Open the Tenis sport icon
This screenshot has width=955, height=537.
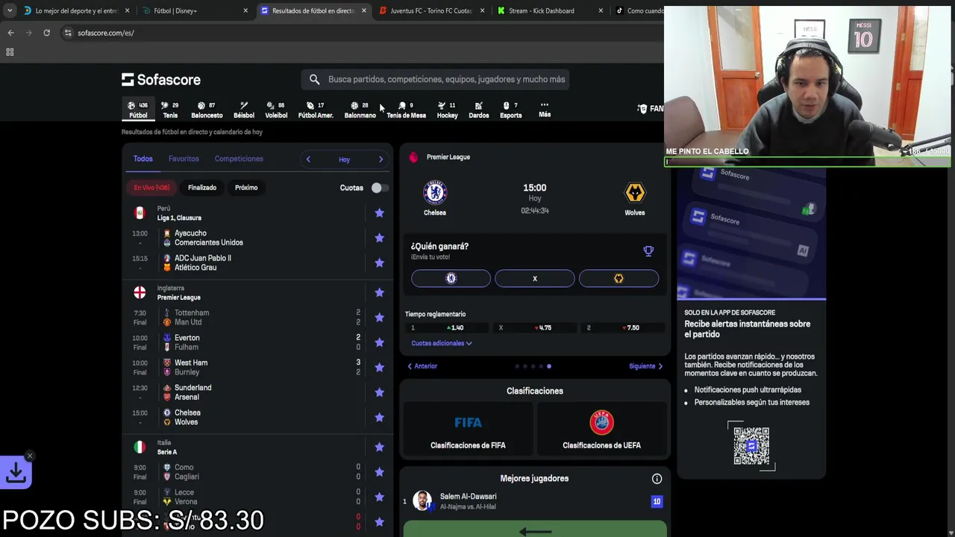pyautogui.click(x=170, y=110)
